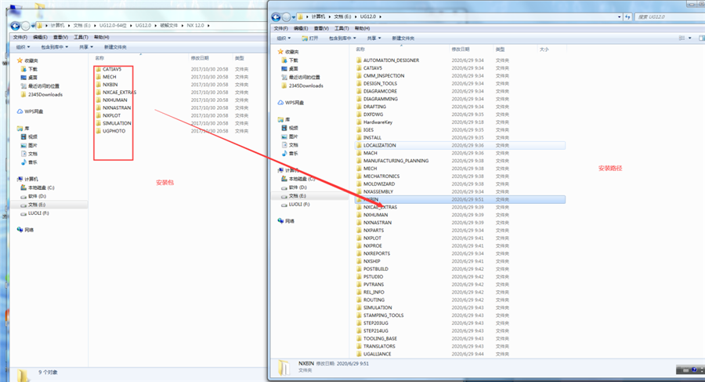Select the UGALLIANCE folder row

coord(460,354)
